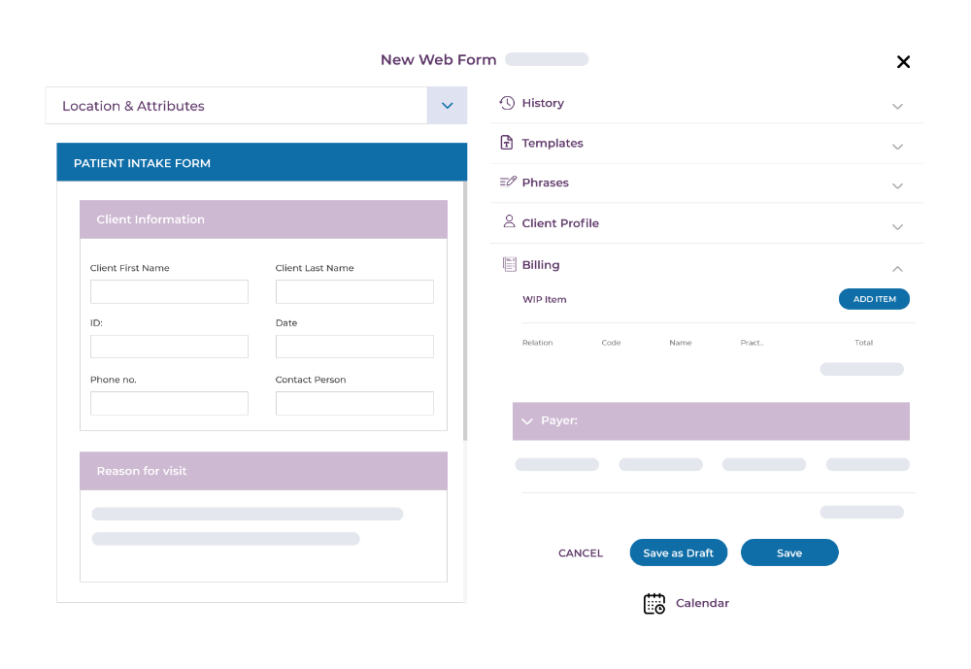
Task: Open the Calendar icon
Action: (x=654, y=603)
